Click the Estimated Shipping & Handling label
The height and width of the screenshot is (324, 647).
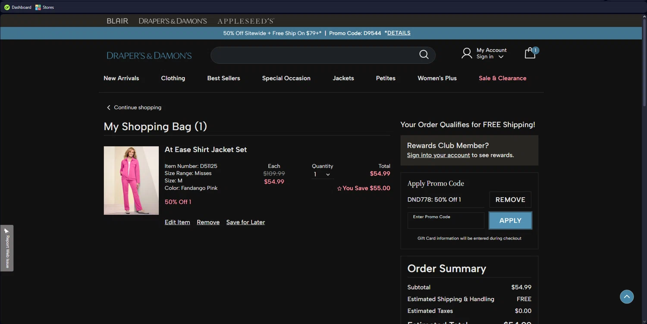pos(451,299)
